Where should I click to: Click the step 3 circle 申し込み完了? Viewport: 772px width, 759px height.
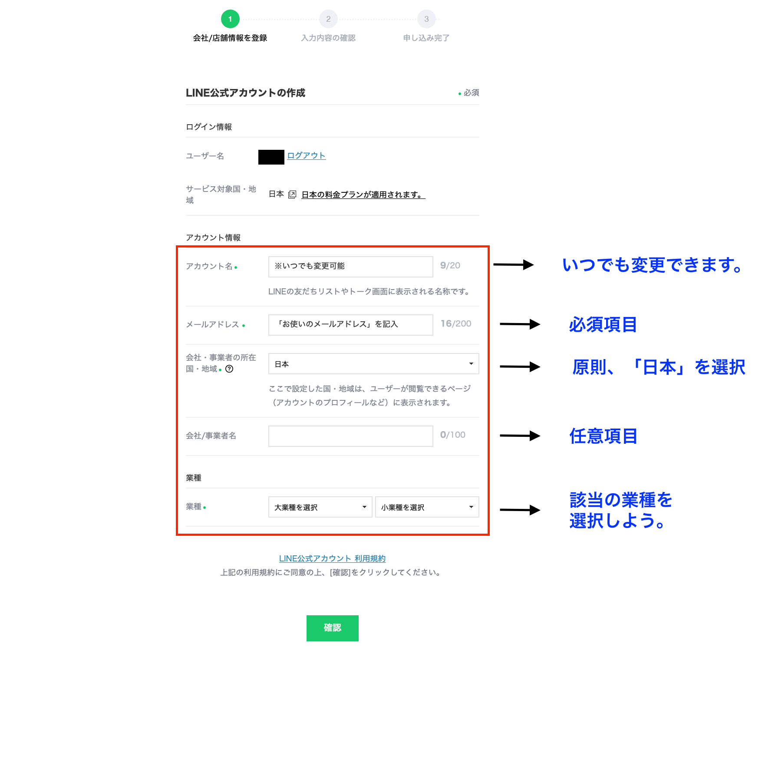(x=426, y=19)
